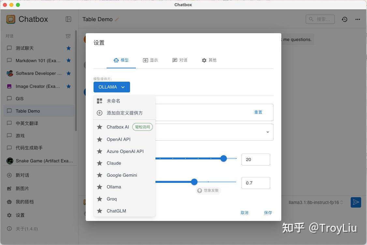Open chat history via the clock icon

[345, 19]
